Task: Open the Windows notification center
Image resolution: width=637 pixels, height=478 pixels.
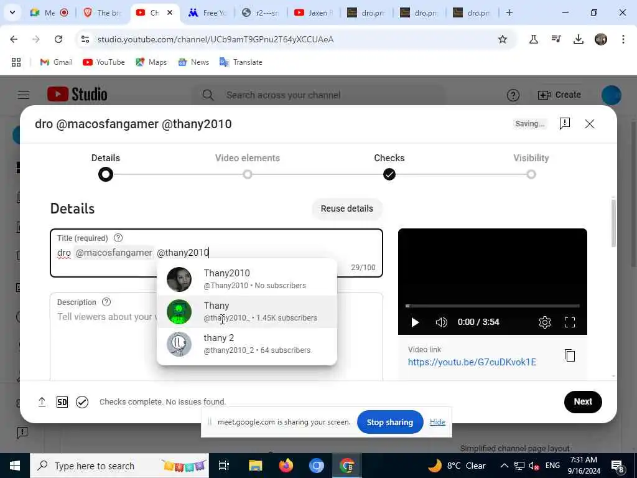Action: pos(617,466)
